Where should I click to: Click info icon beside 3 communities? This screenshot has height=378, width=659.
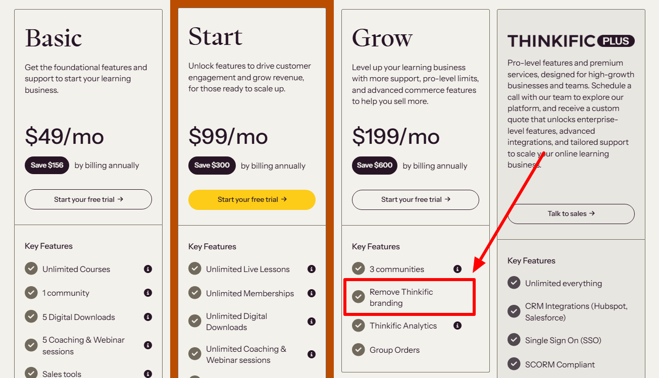pos(458,269)
